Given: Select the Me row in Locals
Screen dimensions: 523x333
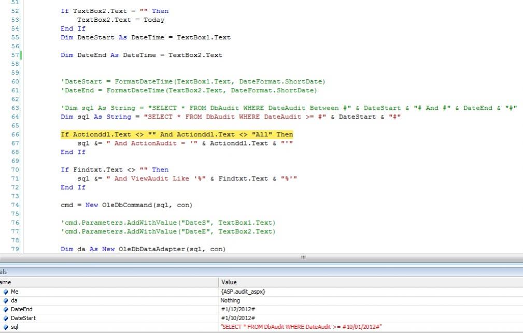Looking at the screenshot, I should pyautogui.click(x=261, y=292).
